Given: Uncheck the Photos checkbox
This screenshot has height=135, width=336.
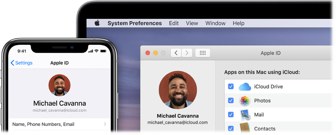Looking at the screenshot, I should pos(231,100).
